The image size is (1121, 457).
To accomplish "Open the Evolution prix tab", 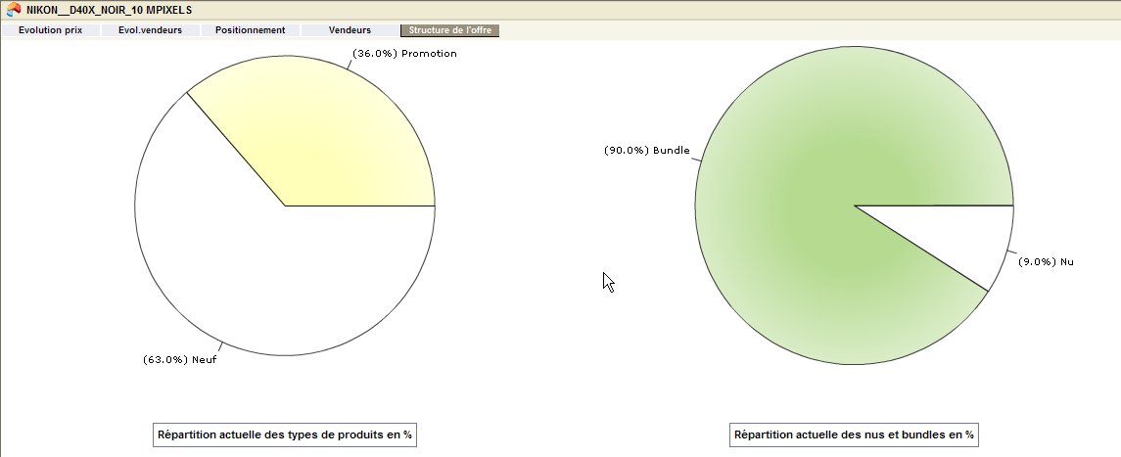I will [x=50, y=30].
